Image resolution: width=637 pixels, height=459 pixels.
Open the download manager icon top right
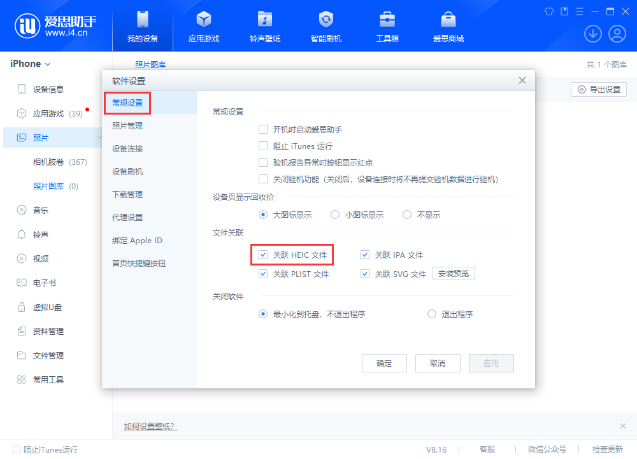[592, 33]
